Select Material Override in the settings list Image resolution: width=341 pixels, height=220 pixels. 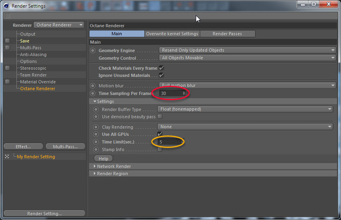[x=38, y=82]
